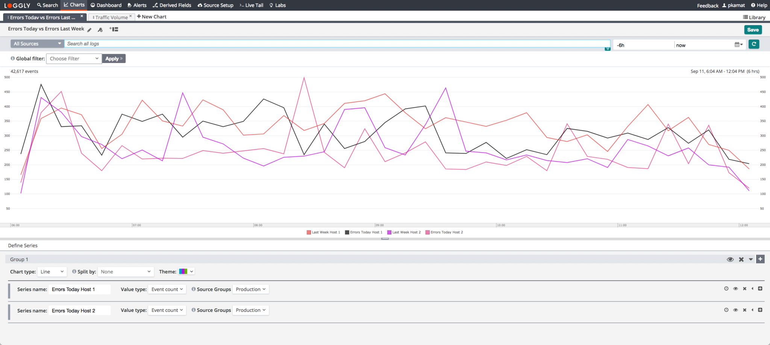Toggle visibility of Group 1 with eye icon
This screenshot has width=770, height=345.
(731, 259)
